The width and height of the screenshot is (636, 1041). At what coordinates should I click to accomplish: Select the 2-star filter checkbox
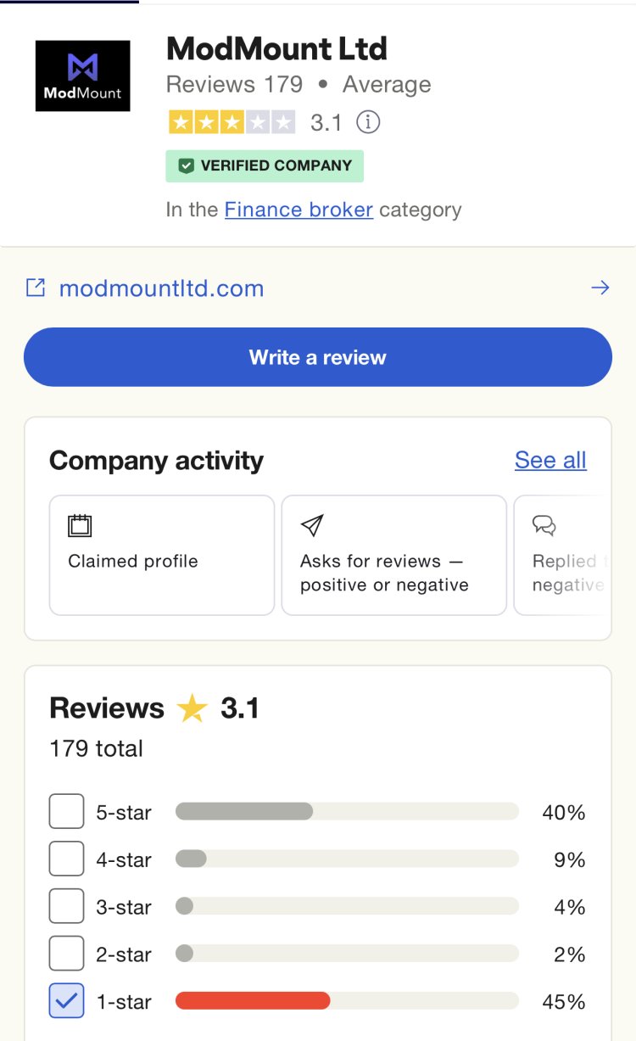pos(67,954)
